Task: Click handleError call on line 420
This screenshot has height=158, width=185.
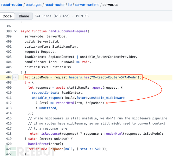Action: [38, 144]
